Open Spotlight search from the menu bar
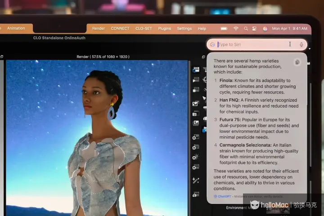Screen dimensions: 324x216 click(x=246, y=28)
